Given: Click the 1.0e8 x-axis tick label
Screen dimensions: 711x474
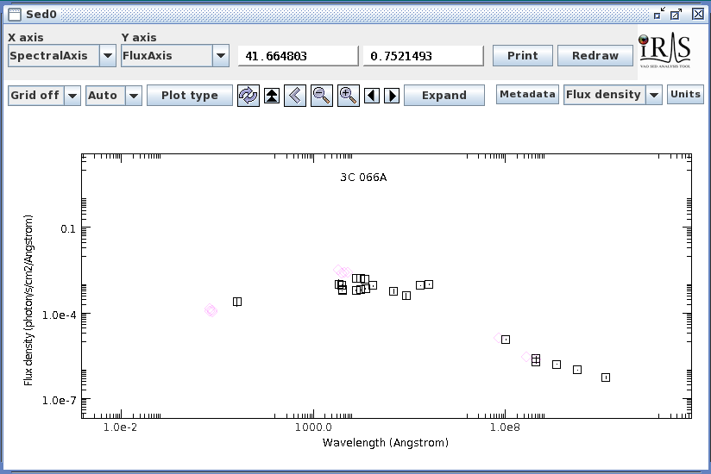Looking at the screenshot, I should (505, 427).
